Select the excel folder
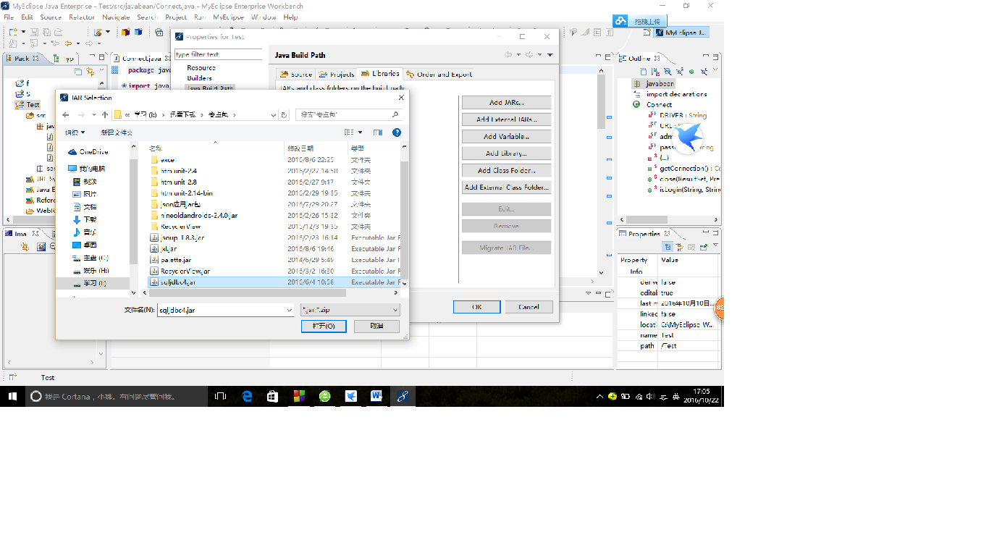 point(274,159)
